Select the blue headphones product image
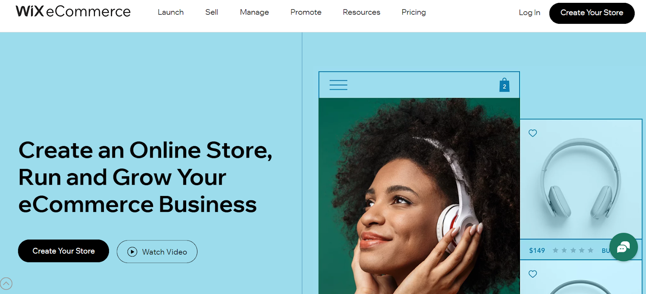This screenshot has height=294, width=646. (x=581, y=179)
